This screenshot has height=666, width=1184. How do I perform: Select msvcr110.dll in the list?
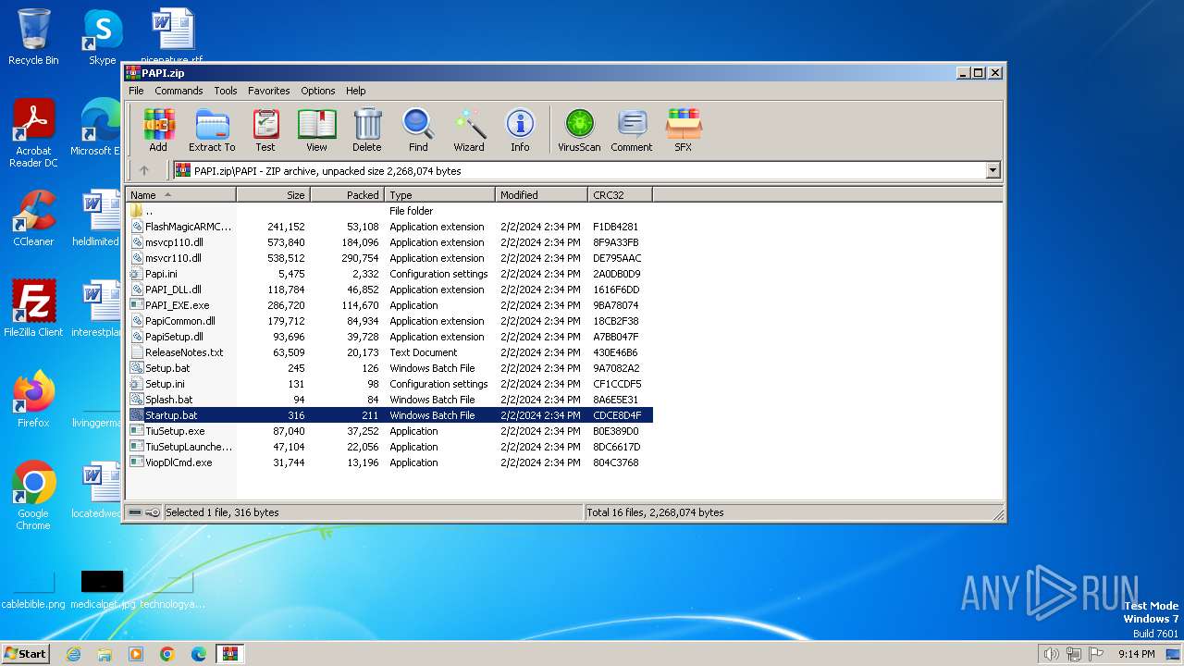click(389, 258)
